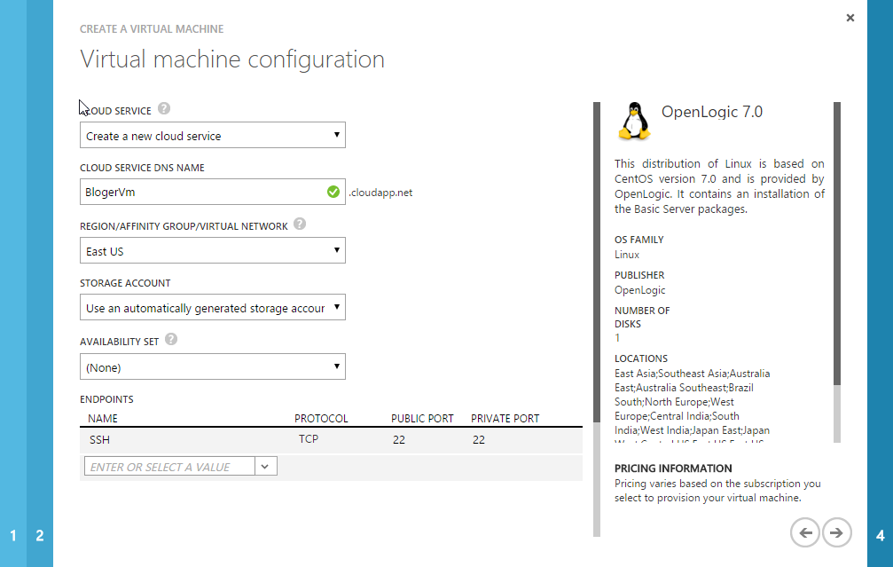Click the OpenLogic Linux penguin logo

632,120
